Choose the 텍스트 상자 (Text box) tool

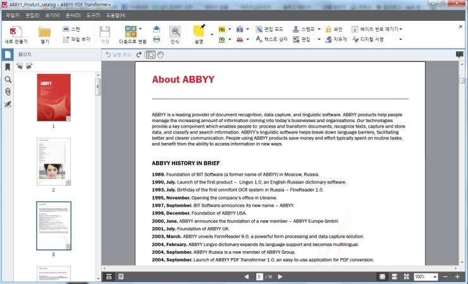point(271,39)
